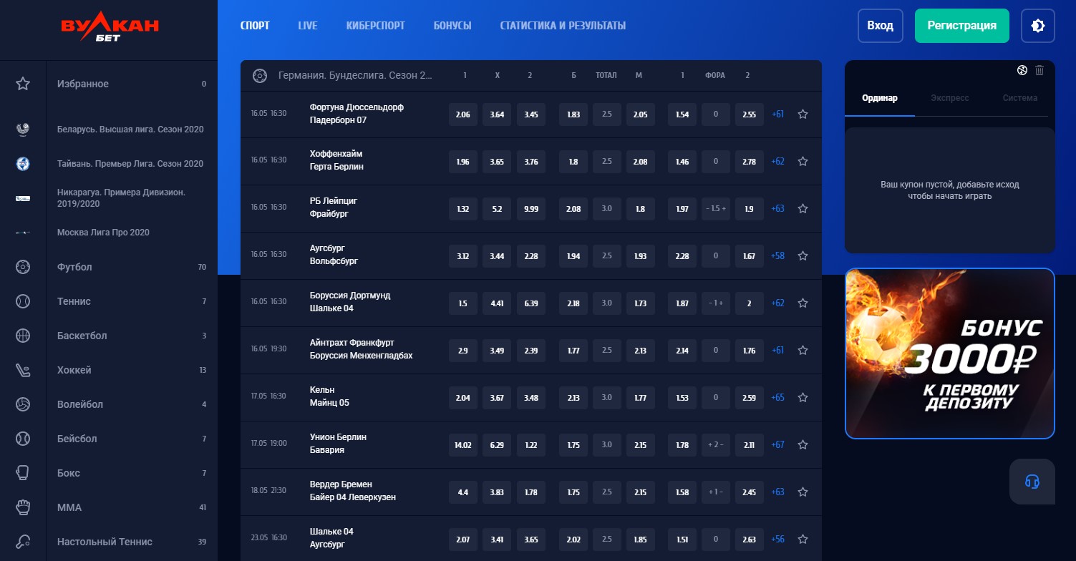Click the trash icon to clear coupon
The width and height of the screenshot is (1076, 561).
(x=1039, y=70)
